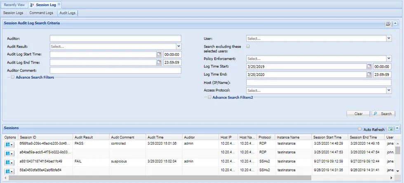Click audit time 3/25/2020 15:02:04 cell

pos(164,161)
